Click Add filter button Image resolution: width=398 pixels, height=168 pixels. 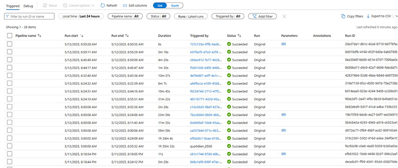tap(262, 16)
